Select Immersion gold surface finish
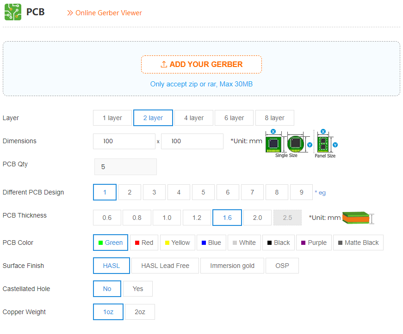The height and width of the screenshot is (334, 403). point(232,266)
